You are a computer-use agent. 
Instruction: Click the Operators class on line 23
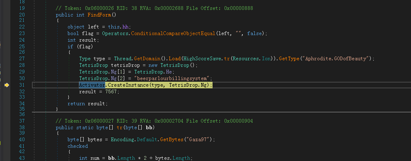pyautogui.click(x=115, y=33)
